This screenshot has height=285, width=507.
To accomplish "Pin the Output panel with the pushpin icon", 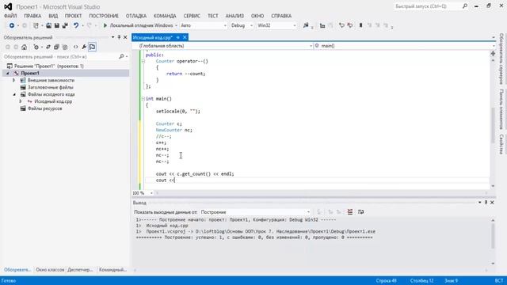I will click(486, 203).
